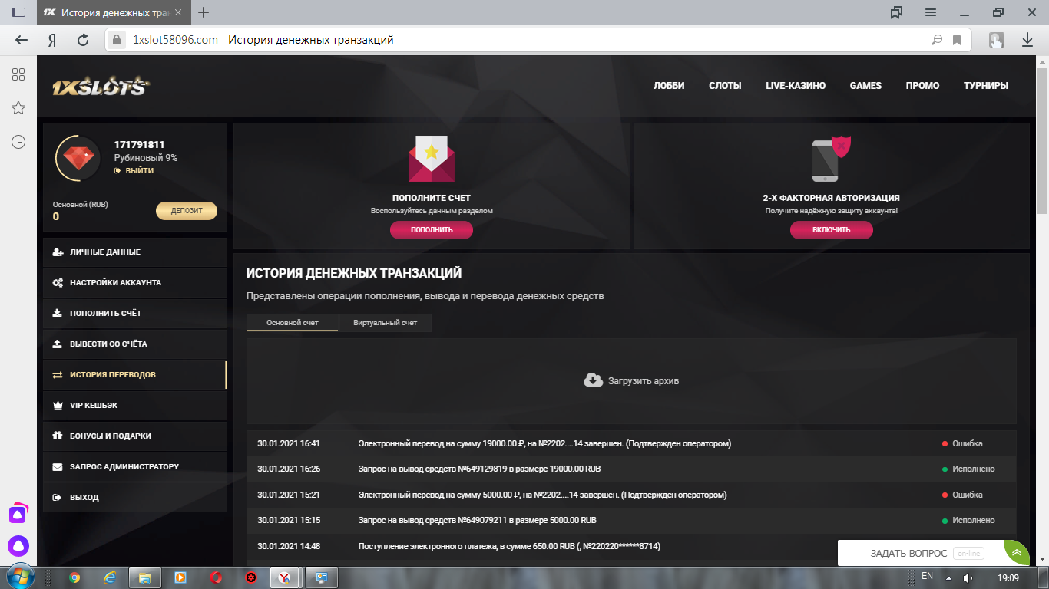Open the GAMES section
Screen dimensions: 1049x589
click(x=865, y=86)
